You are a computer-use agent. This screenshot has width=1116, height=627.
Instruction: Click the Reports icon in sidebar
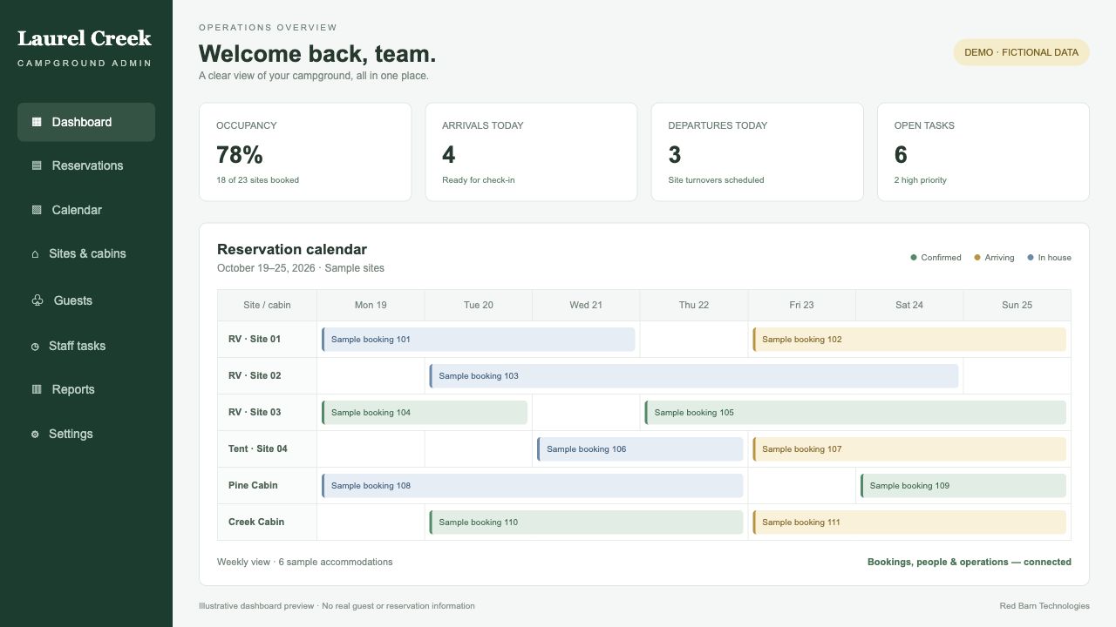[x=37, y=389]
